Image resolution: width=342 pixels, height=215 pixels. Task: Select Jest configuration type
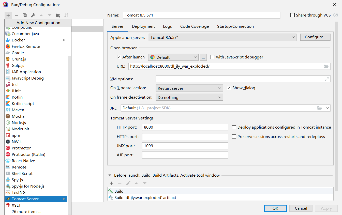click(36, 84)
